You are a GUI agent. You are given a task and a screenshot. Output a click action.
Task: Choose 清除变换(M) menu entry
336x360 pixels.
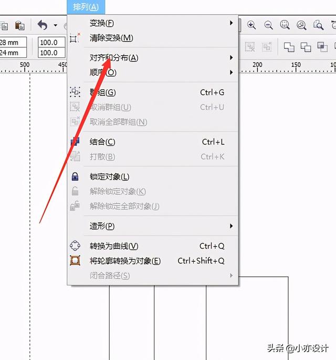(x=153, y=38)
